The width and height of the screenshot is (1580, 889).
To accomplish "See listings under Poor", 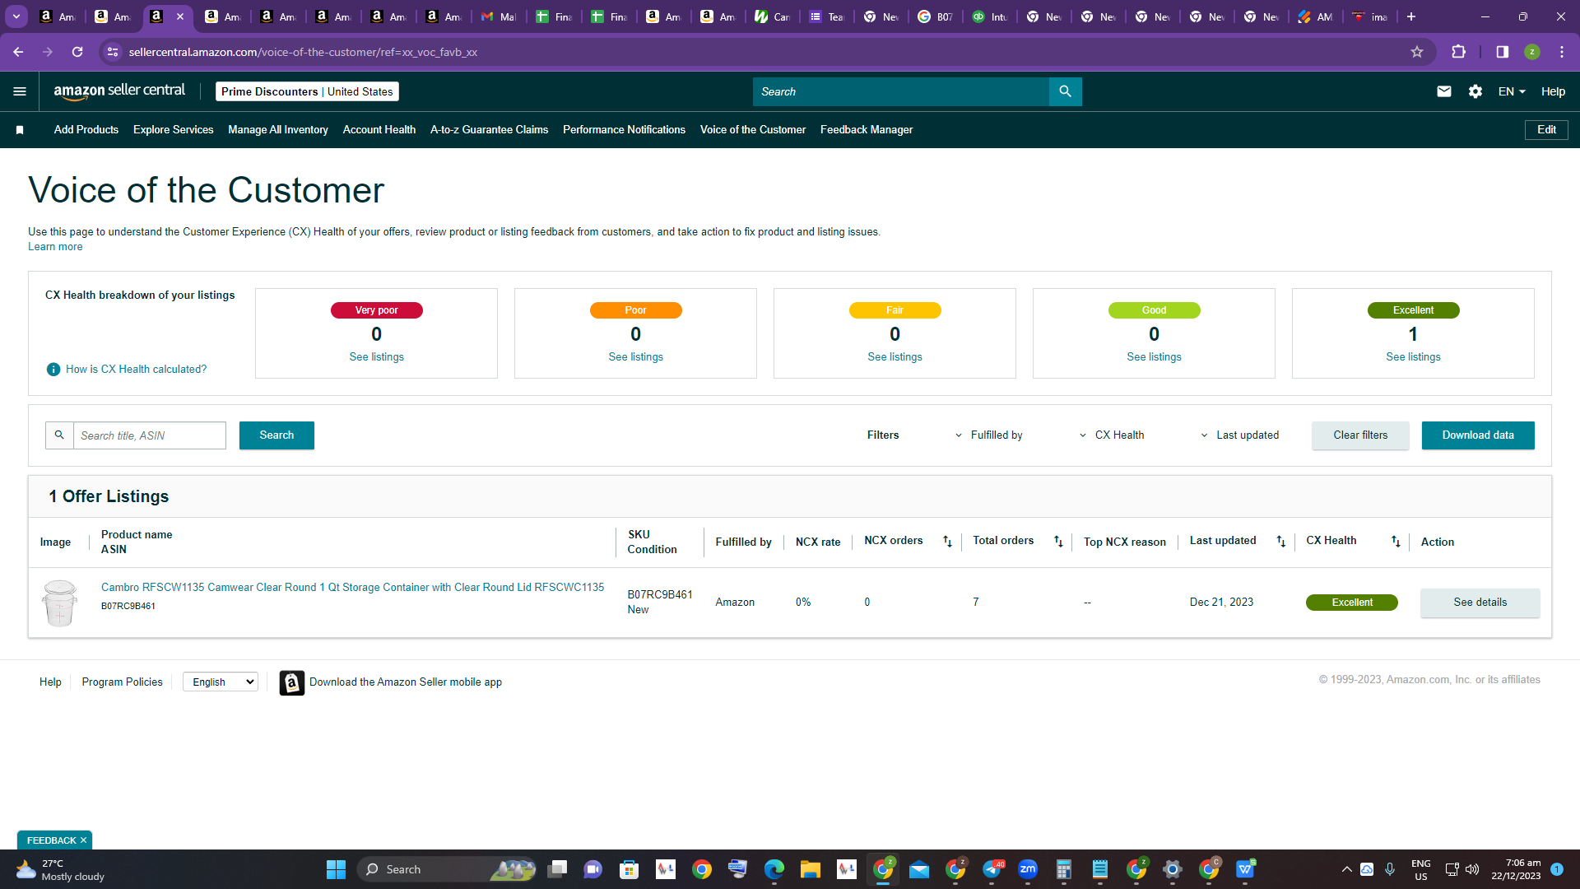I will pyautogui.click(x=635, y=357).
